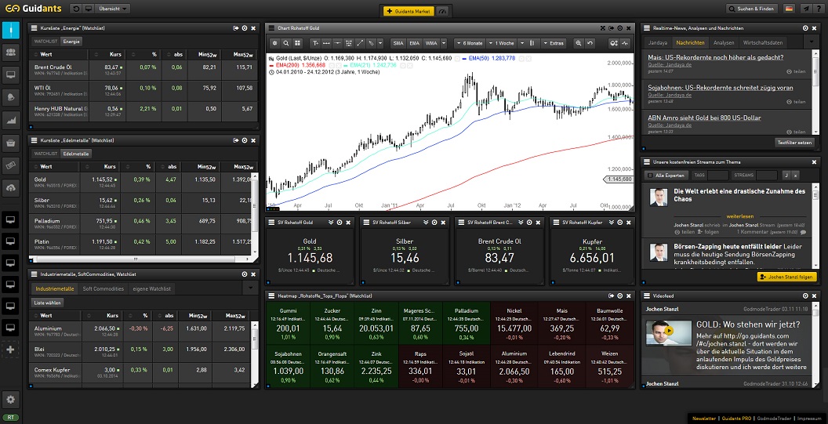Viewport: 828px width, 424px height.
Task: Click the Textfilter setzen button
Action: click(793, 143)
